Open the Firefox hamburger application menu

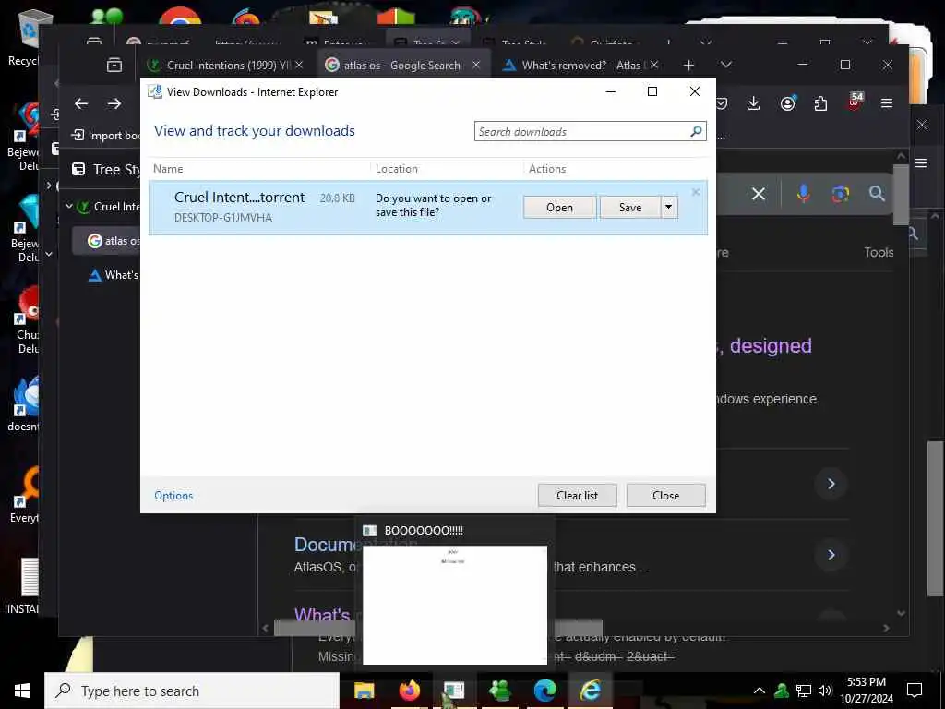tap(887, 103)
